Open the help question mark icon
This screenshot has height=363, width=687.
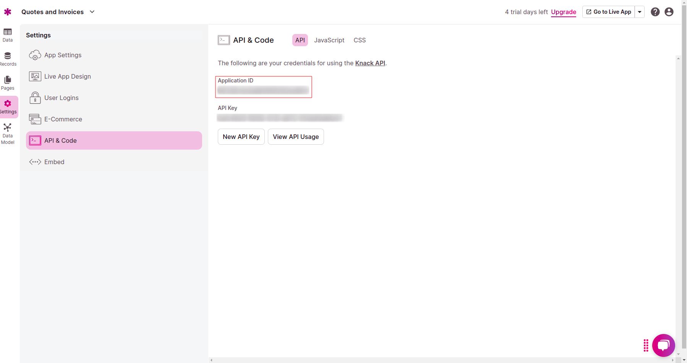(x=655, y=12)
